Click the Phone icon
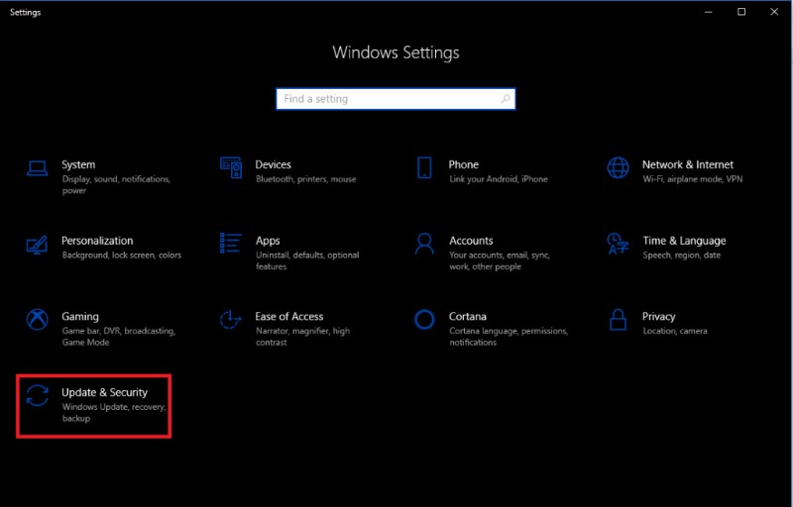Viewport: 793px width, 507px height. tap(424, 167)
